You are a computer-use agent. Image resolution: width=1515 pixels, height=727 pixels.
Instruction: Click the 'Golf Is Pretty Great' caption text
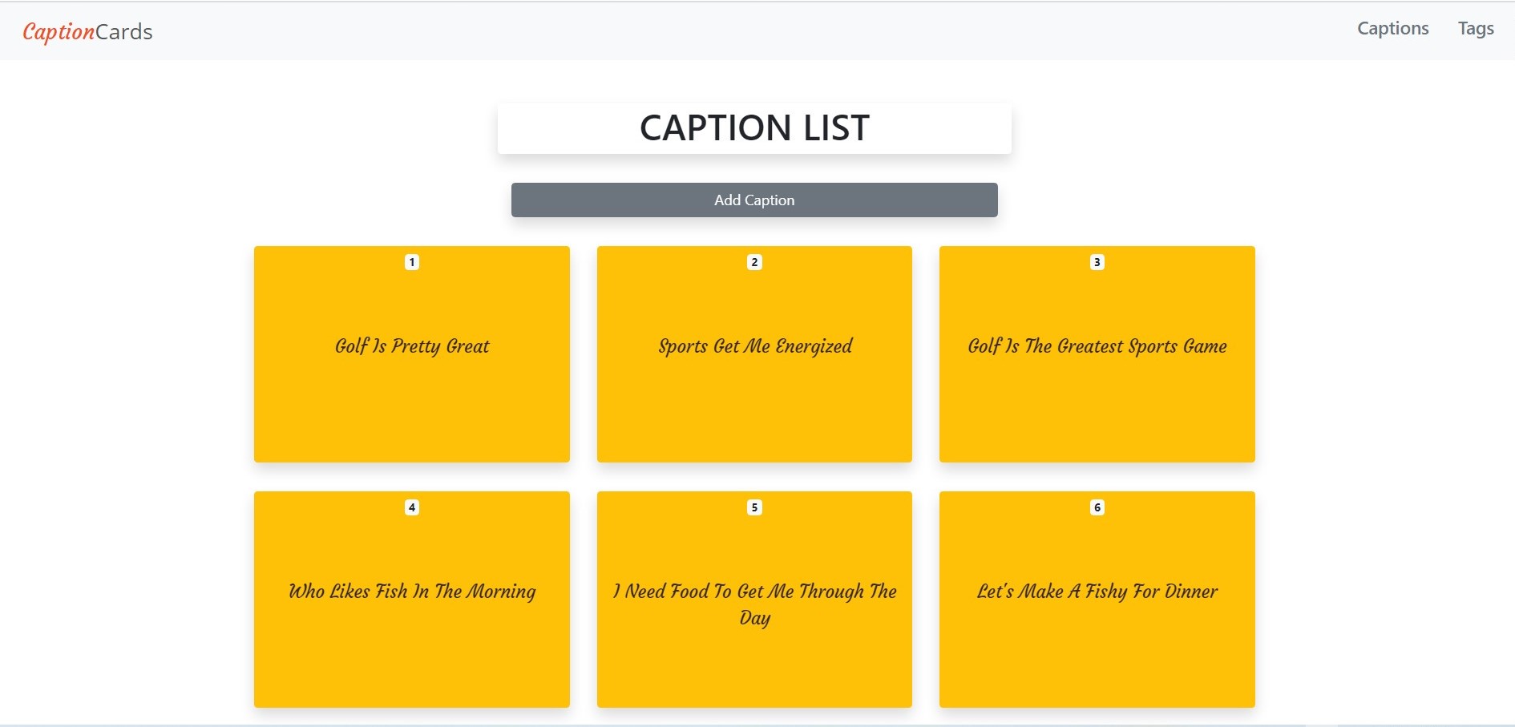coord(411,346)
